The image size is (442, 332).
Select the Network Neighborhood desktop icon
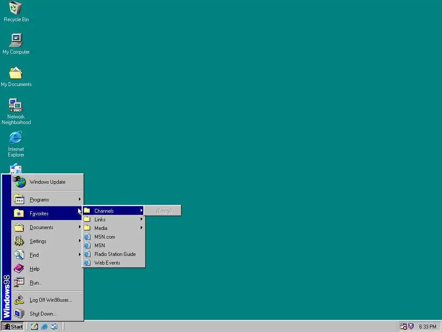[x=16, y=112]
